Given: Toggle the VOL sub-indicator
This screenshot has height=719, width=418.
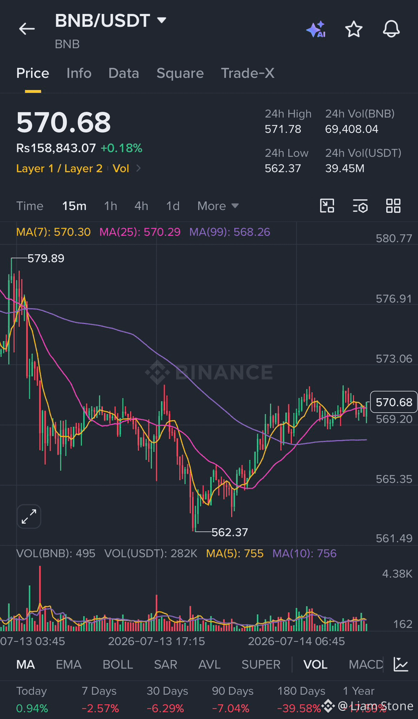Looking at the screenshot, I should click(x=316, y=665).
